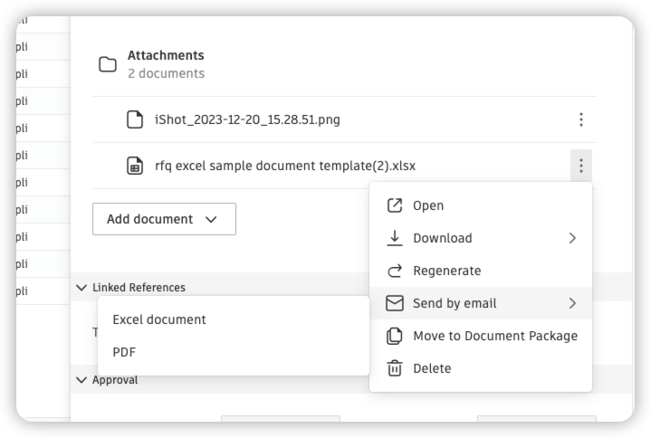This screenshot has width=651, height=438.
Task: Open the Add document dropdown
Action: 164,219
